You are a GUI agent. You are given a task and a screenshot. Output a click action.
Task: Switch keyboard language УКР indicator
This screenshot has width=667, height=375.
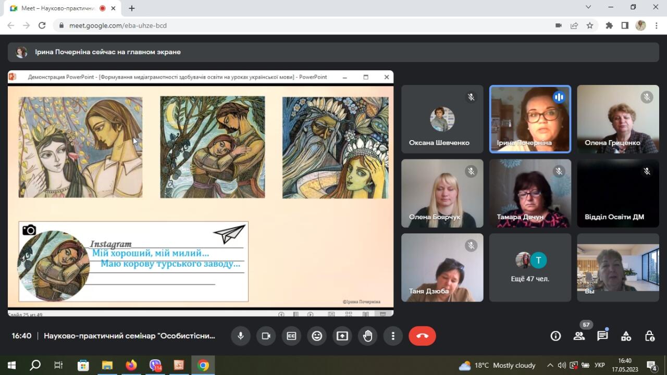(600, 365)
